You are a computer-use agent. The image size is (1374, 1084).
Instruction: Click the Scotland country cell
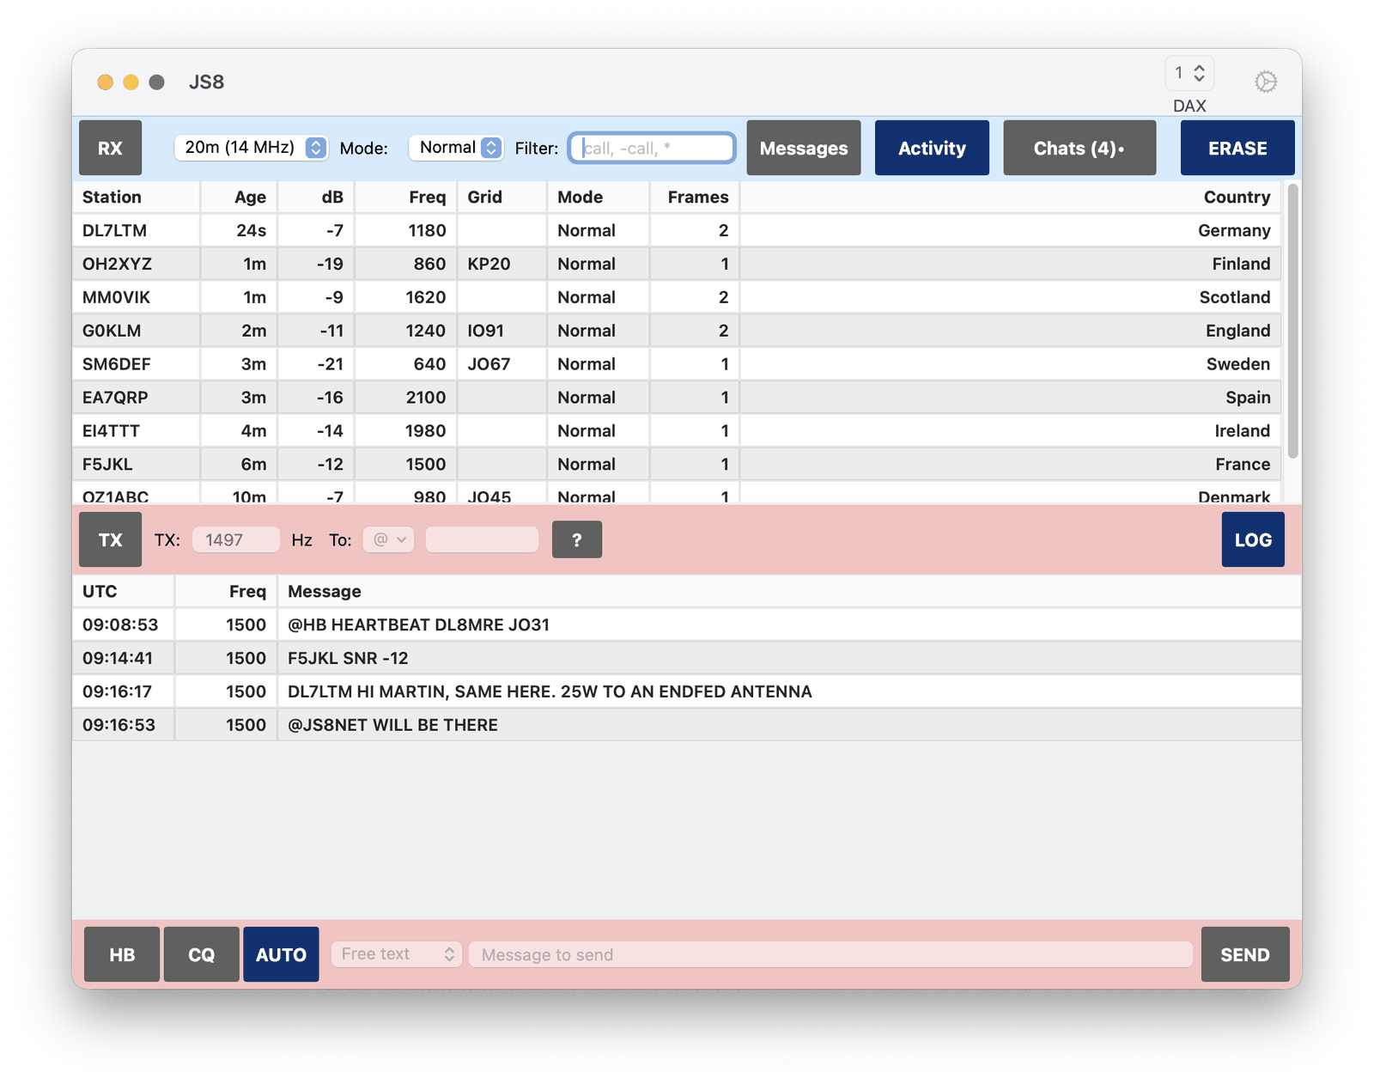1011,297
